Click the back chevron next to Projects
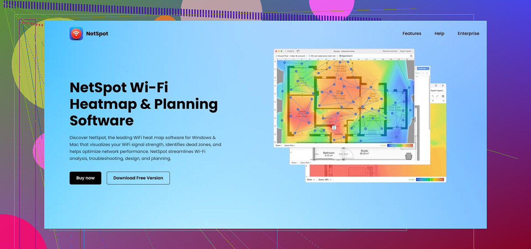 point(286,51)
